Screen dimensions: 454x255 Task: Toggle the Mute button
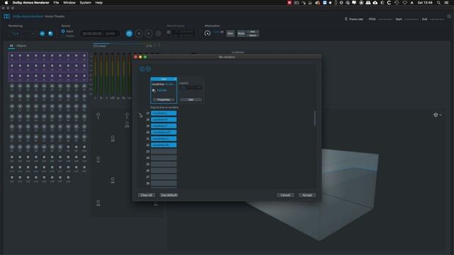tap(241, 33)
